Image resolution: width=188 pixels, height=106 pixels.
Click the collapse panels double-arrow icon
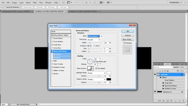(182, 64)
